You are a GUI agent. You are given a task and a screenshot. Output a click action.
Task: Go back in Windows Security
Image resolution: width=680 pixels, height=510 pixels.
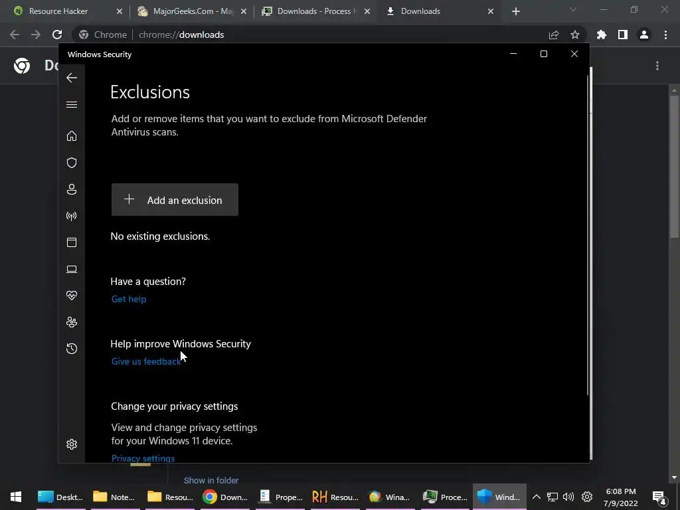point(72,78)
